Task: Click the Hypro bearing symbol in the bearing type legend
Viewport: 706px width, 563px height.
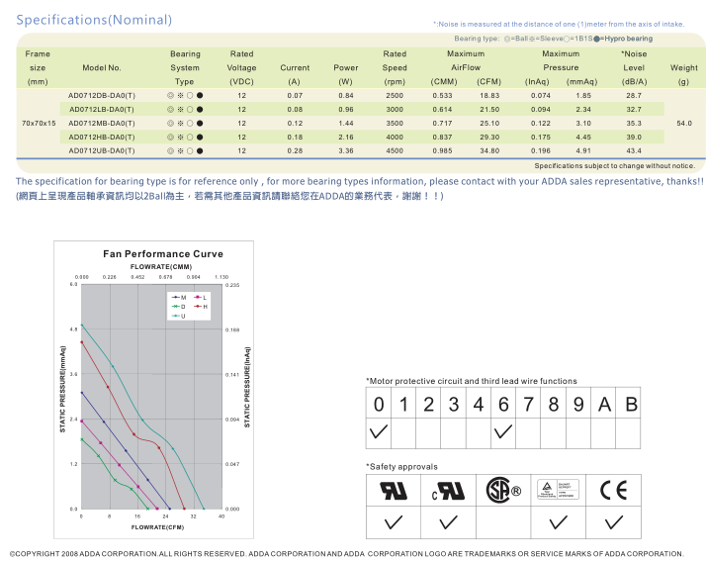Action: (596, 39)
